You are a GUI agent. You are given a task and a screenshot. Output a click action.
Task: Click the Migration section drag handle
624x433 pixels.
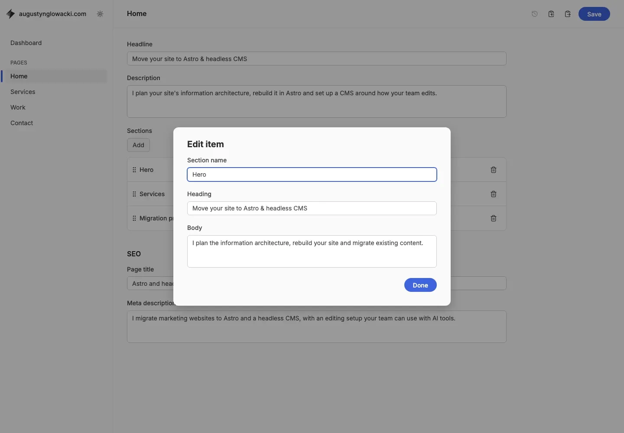[134, 218]
